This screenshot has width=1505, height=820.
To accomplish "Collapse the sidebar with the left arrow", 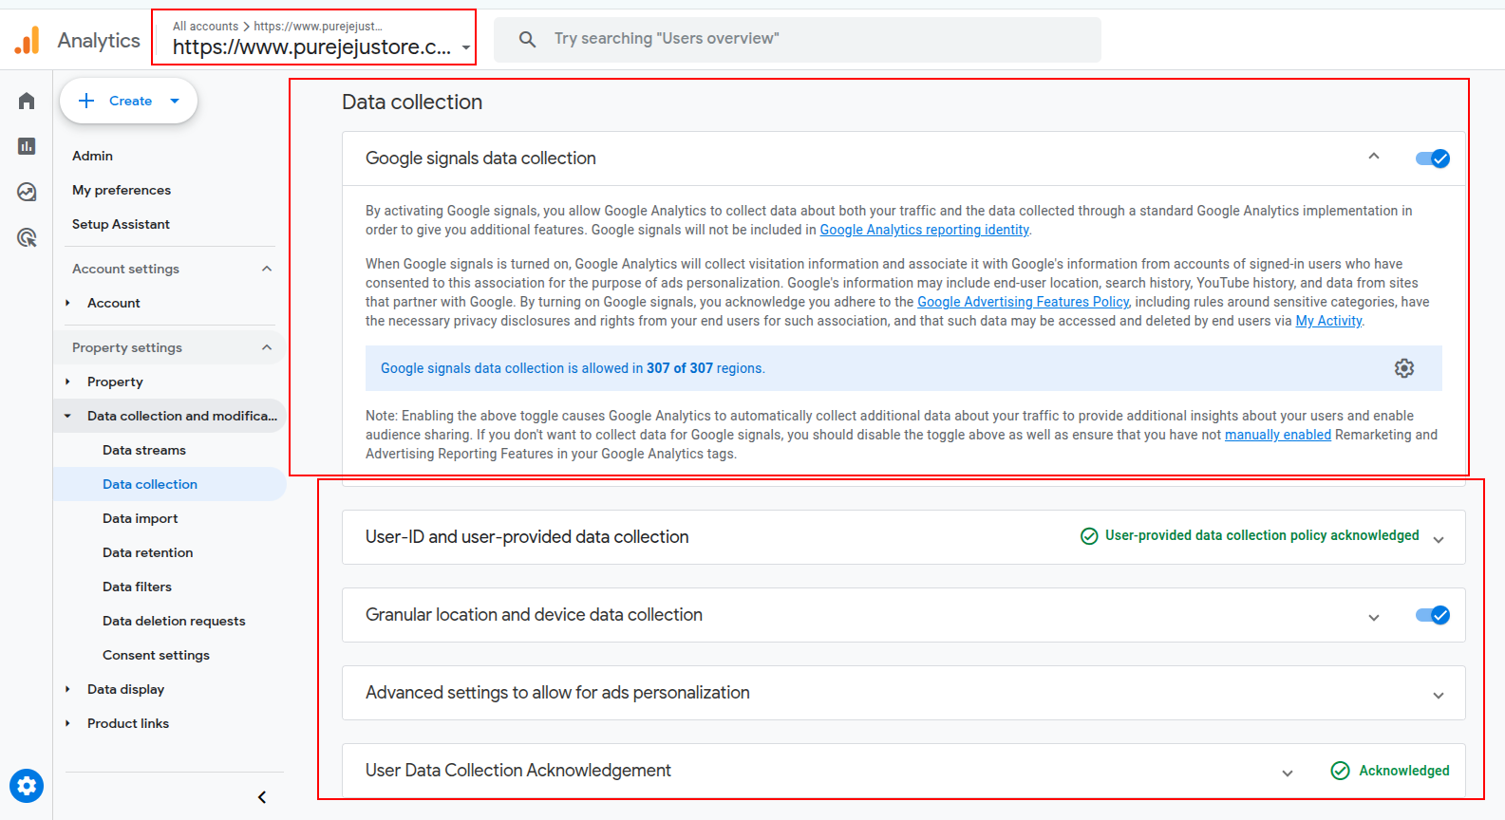I will pos(262,797).
